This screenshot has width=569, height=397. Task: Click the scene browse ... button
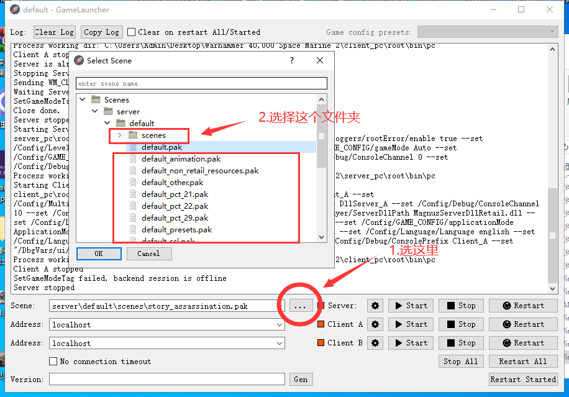point(300,306)
